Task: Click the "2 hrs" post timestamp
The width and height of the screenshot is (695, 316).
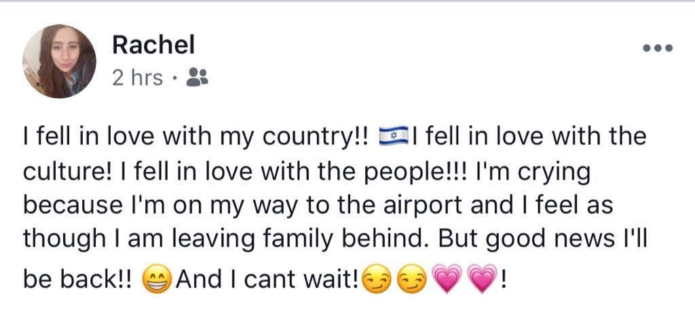Action: (x=137, y=78)
